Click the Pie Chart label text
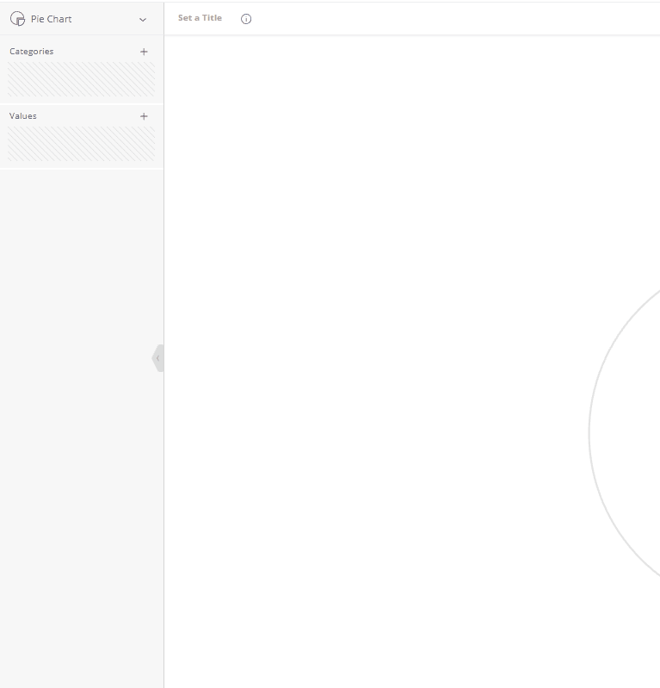The image size is (660, 688). [52, 19]
